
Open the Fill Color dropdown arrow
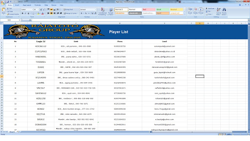[x=40, y=13]
